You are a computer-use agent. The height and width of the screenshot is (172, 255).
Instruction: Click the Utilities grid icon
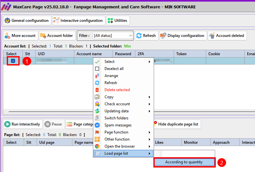[110, 21]
